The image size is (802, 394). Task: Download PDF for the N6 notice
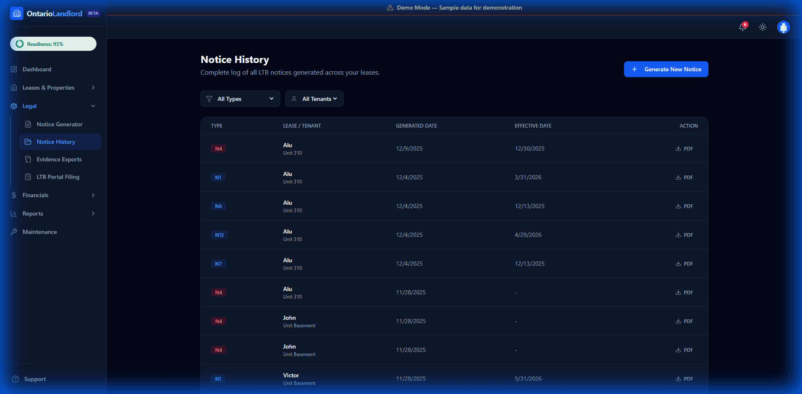(x=684, y=206)
